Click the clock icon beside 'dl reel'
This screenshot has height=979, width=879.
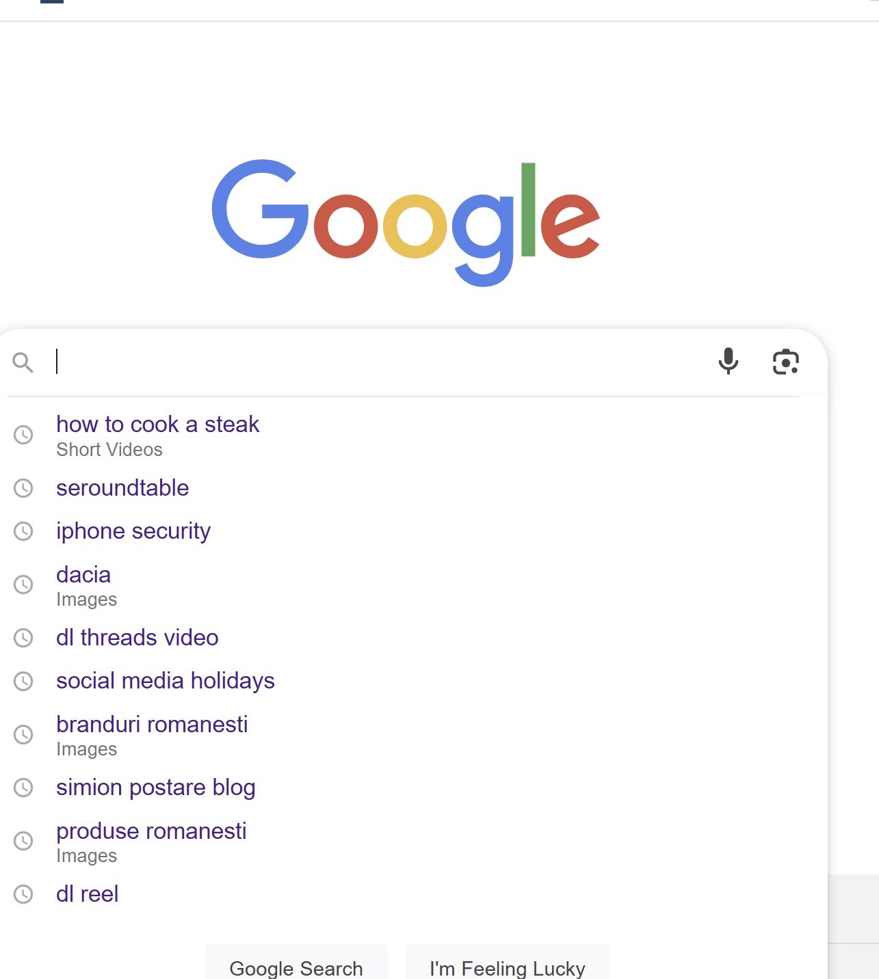(24, 894)
